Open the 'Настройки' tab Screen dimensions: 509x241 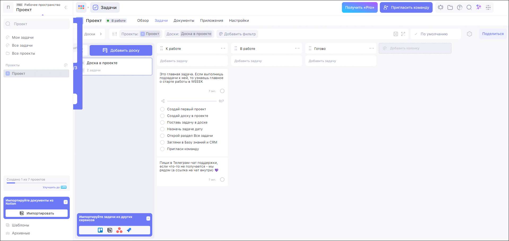[239, 20]
